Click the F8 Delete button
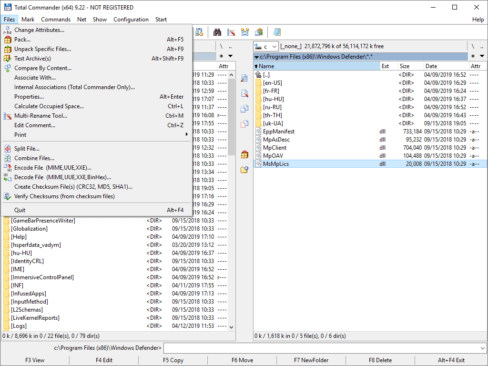 380,360
